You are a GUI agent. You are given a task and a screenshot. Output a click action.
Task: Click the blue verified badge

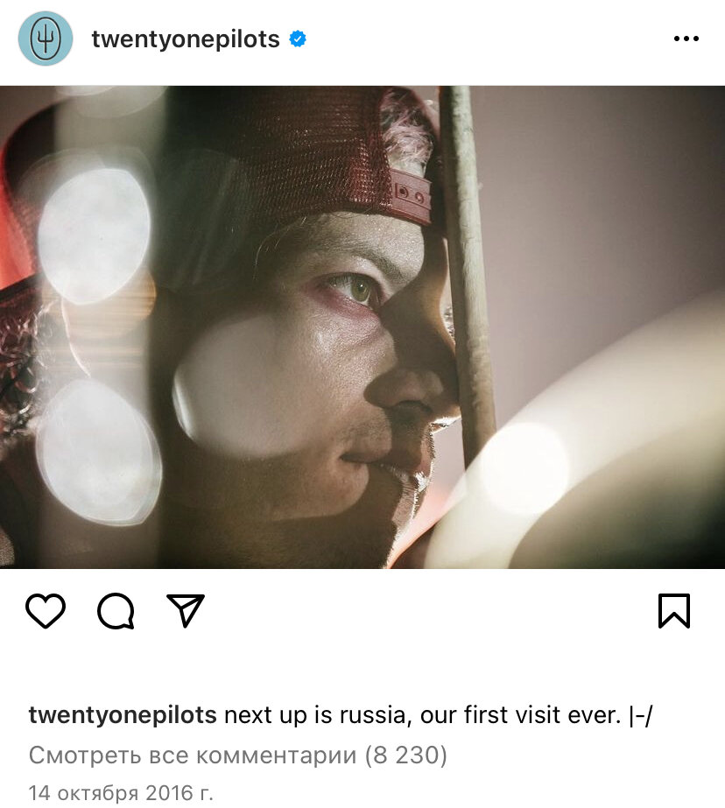pos(298,39)
